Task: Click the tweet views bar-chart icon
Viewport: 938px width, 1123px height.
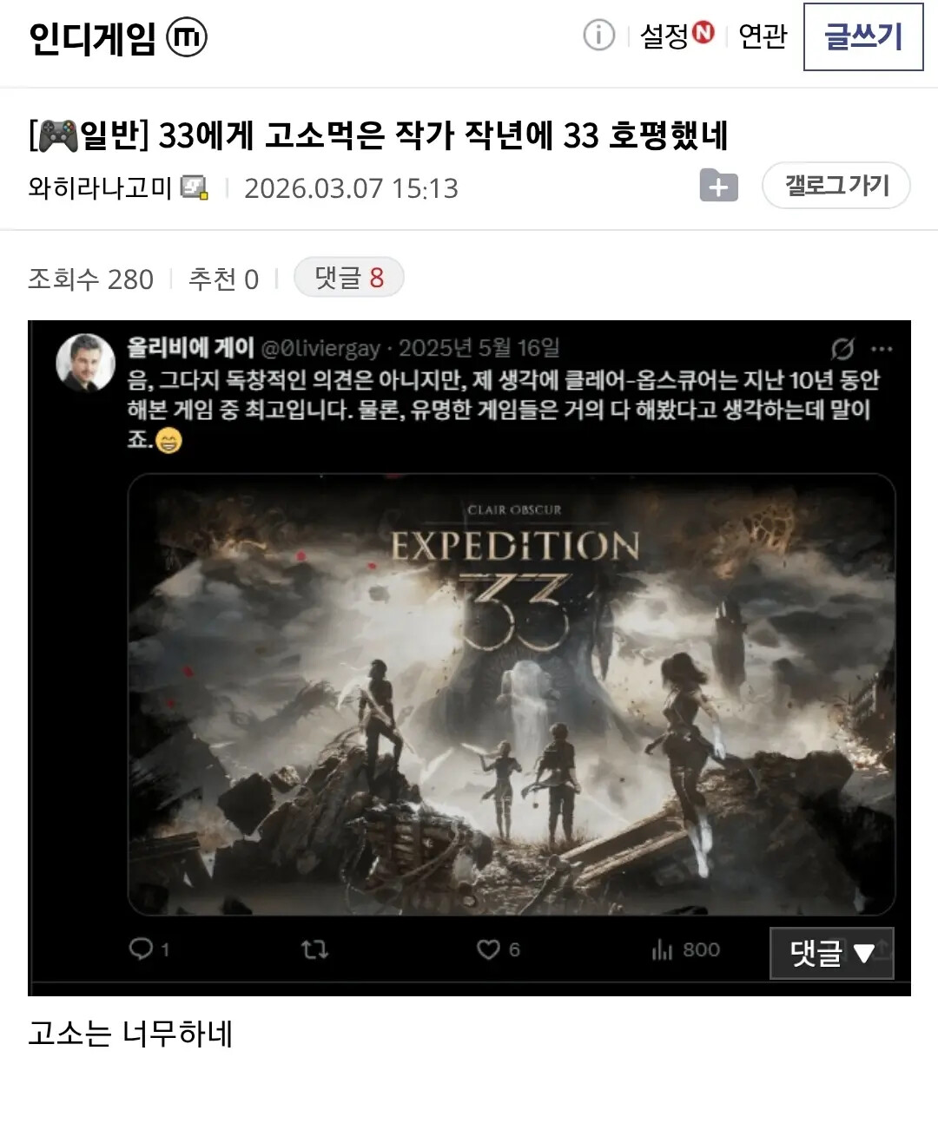Action: click(x=663, y=949)
